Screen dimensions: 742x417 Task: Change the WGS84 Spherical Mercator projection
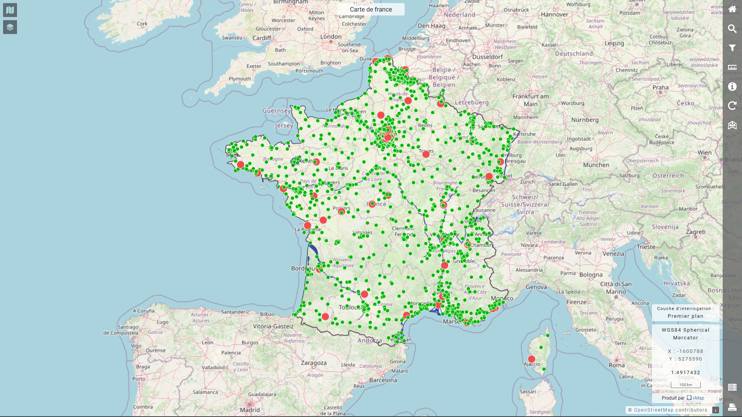tap(685, 334)
